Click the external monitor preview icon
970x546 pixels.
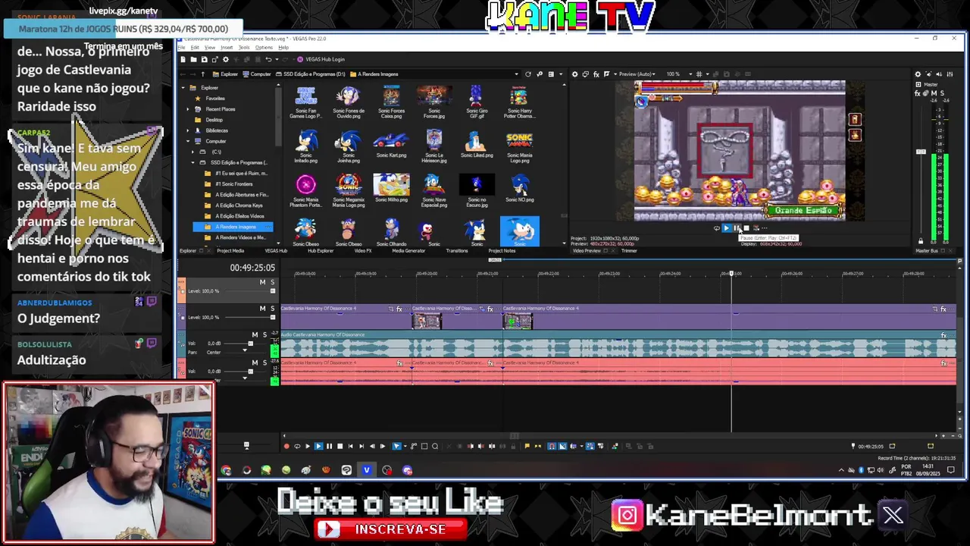585,74
